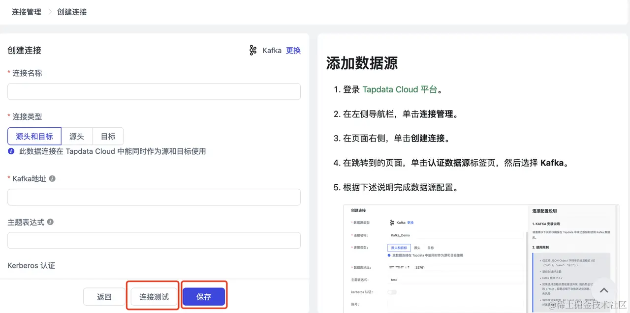Click step 4 text mentioning 认证数据源
Screen dimensions: 630x313
456,163
